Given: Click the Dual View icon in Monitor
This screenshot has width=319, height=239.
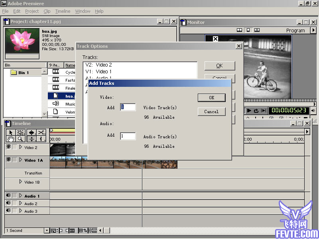Looking at the screenshot, I should point(240,30).
